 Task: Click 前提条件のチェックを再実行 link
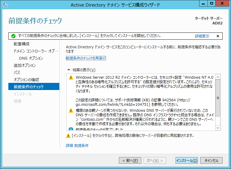[86, 58]
